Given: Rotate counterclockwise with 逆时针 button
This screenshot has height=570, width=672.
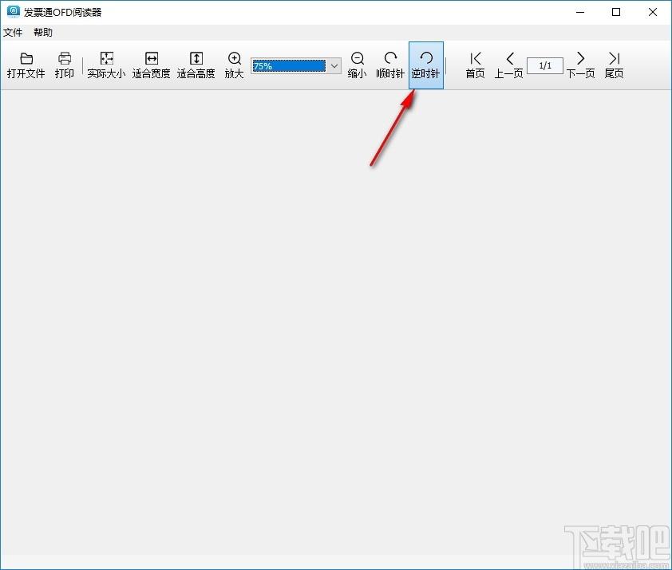Looking at the screenshot, I should coord(426,65).
